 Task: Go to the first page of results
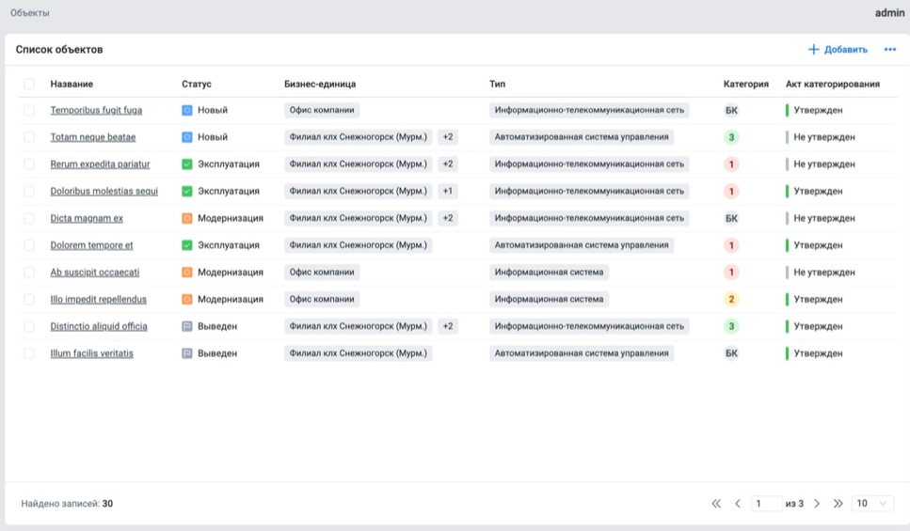pos(716,504)
